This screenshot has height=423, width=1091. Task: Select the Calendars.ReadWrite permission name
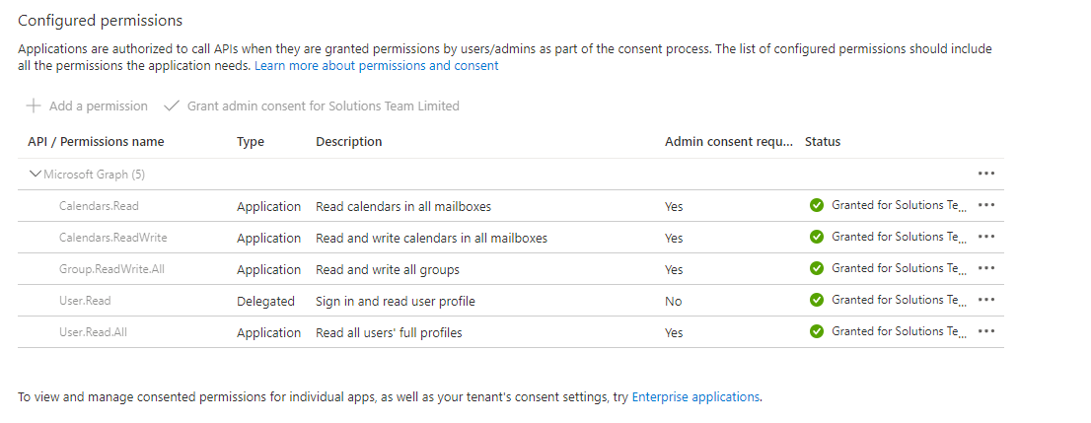click(112, 238)
